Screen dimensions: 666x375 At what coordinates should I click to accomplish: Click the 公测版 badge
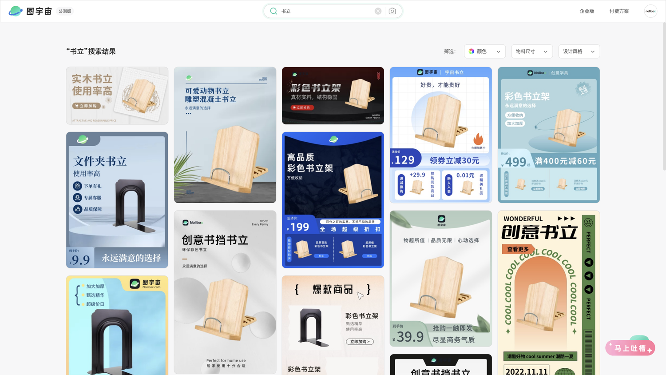[x=65, y=11]
